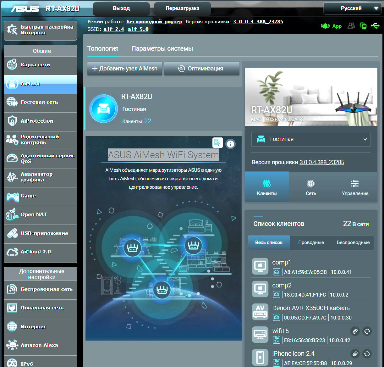The width and height of the screenshot is (384, 367).
Task: Click the info icon on AiMesh banner
Action: (x=230, y=144)
